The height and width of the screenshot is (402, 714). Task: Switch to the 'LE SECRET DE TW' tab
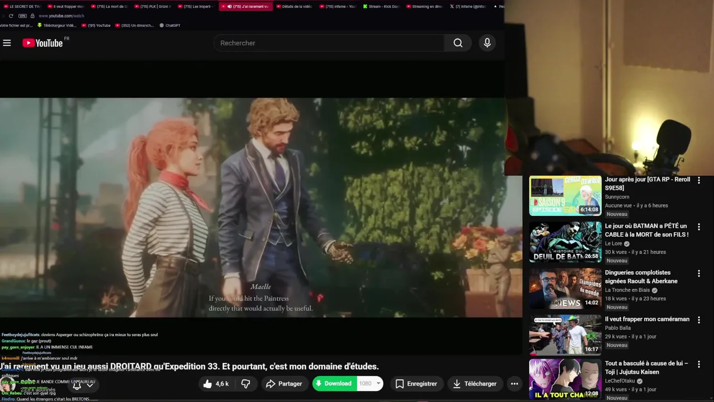point(22,7)
